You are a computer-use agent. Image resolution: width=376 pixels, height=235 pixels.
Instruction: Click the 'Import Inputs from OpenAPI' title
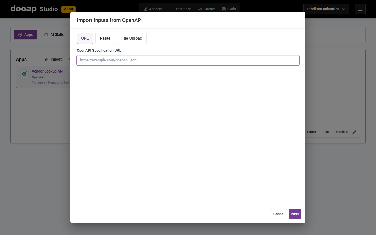click(x=110, y=20)
